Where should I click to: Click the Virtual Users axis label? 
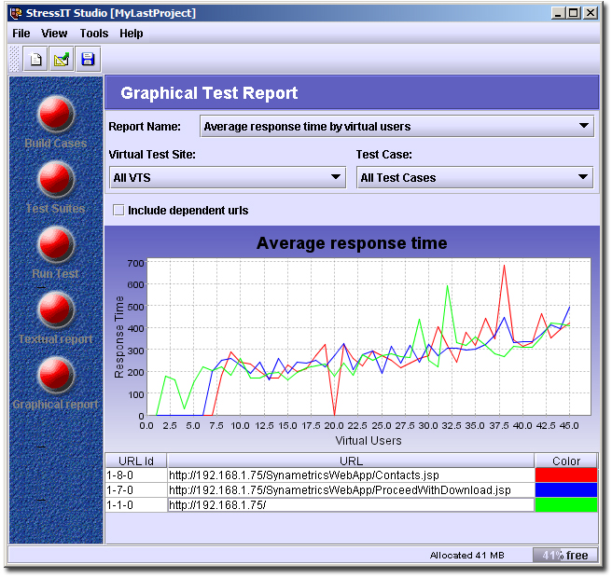pos(369,441)
